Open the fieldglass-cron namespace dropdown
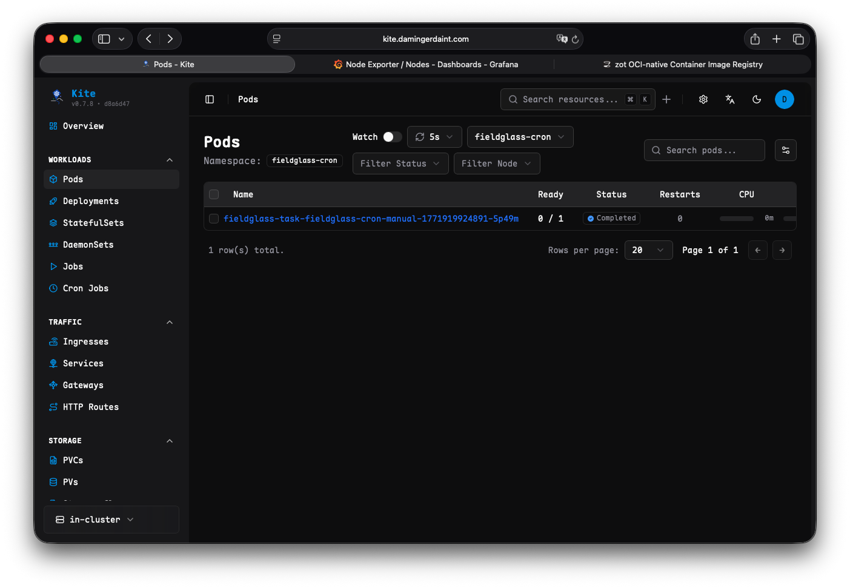This screenshot has height=588, width=850. tap(519, 137)
